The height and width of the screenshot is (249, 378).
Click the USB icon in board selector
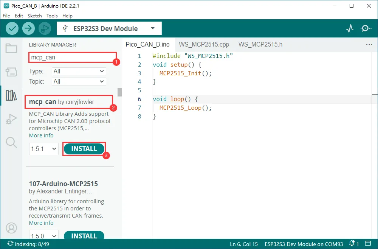[65, 28]
